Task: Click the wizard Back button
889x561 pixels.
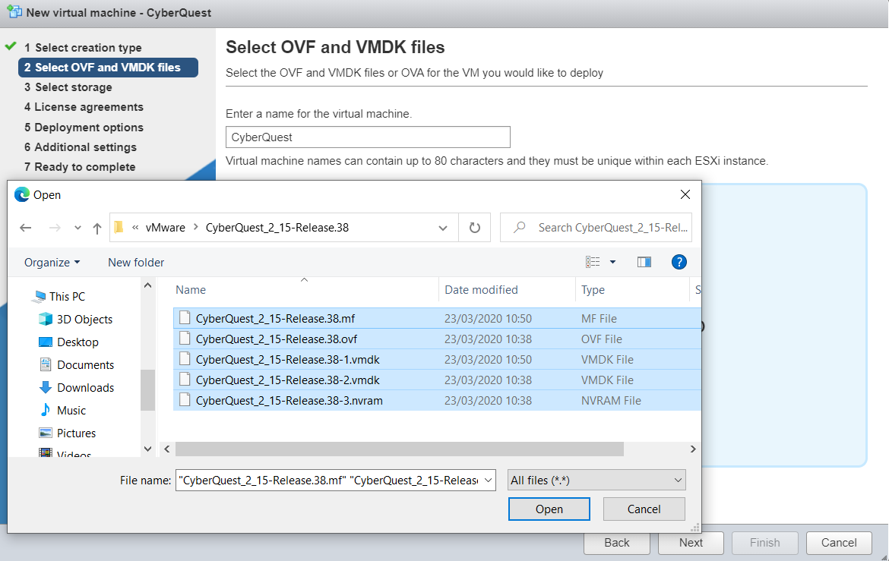Action: (x=616, y=543)
